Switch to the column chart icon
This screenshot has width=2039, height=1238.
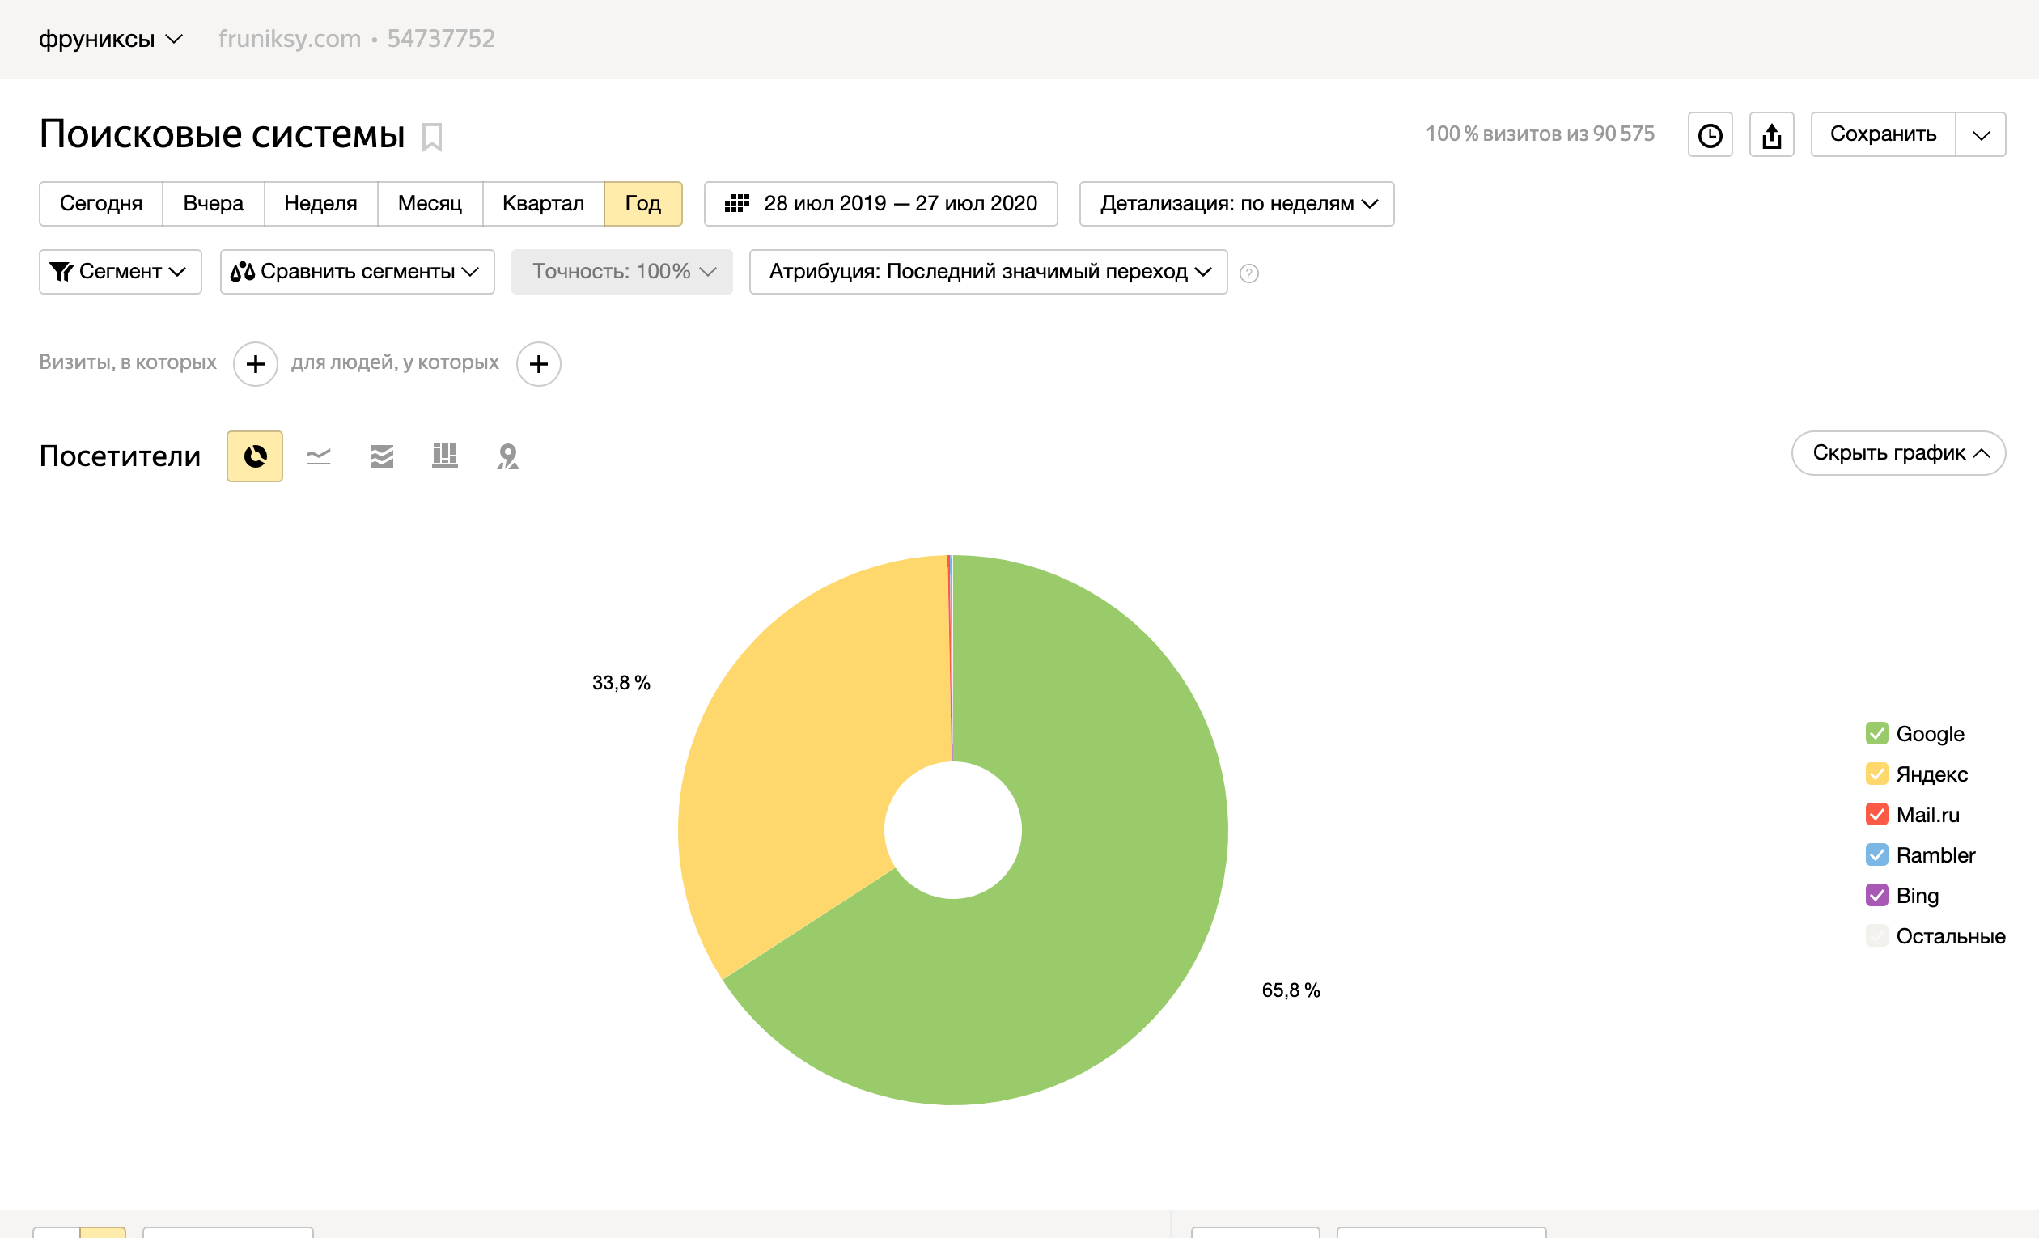[x=444, y=456]
